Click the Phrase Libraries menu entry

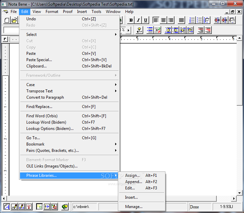[x=69, y=175]
